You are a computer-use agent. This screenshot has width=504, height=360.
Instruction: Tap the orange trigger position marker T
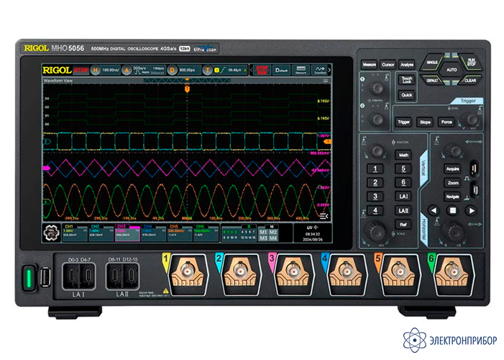click(x=187, y=89)
